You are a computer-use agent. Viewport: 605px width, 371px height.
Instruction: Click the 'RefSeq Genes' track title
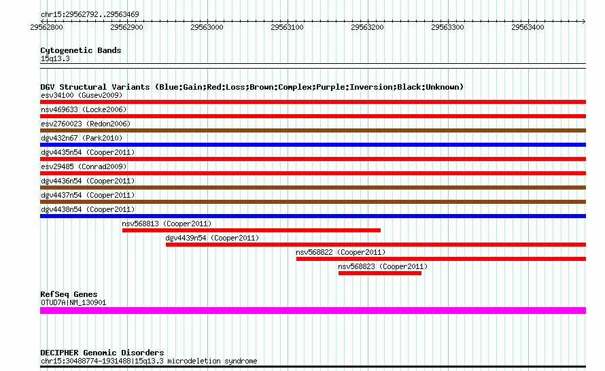[69, 294]
